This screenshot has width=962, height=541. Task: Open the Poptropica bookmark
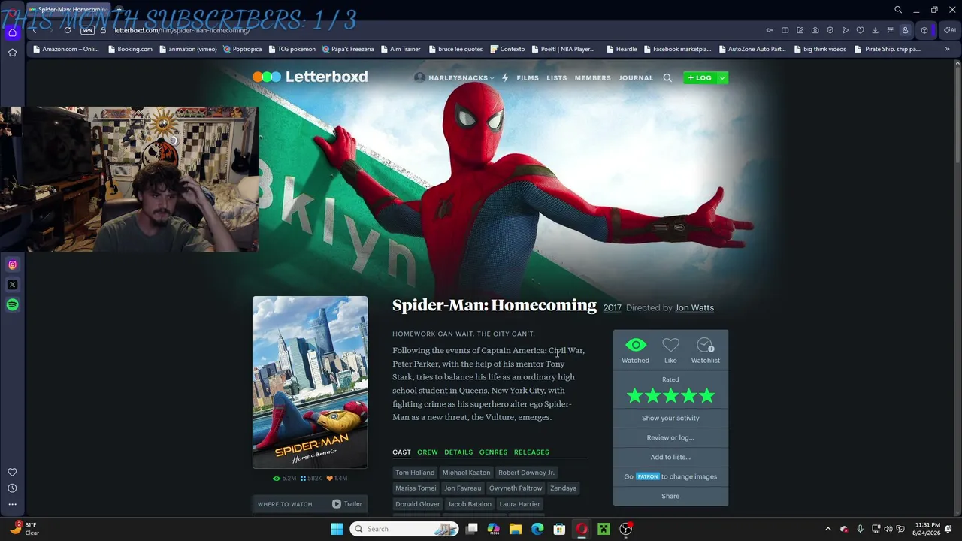click(x=242, y=49)
